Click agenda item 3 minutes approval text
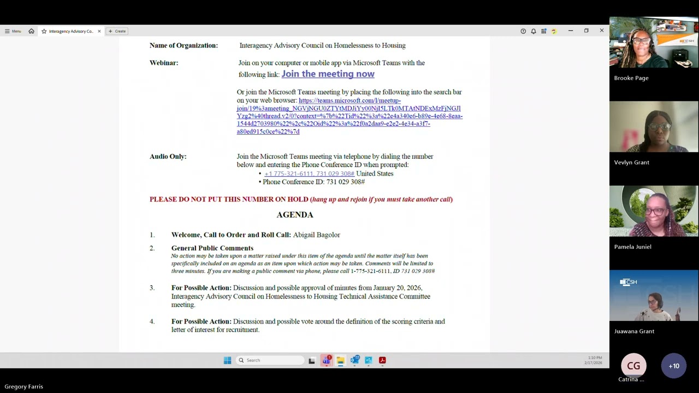The image size is (699, 393). click(301, 296)
